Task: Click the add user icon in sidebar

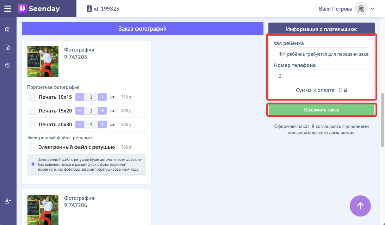Action: coord(8,201)
